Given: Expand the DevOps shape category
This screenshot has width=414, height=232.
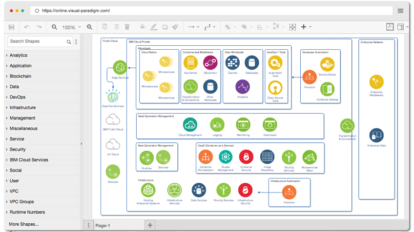Looking at the screenshot, I should pyautogui.click(x=42, y=97).
